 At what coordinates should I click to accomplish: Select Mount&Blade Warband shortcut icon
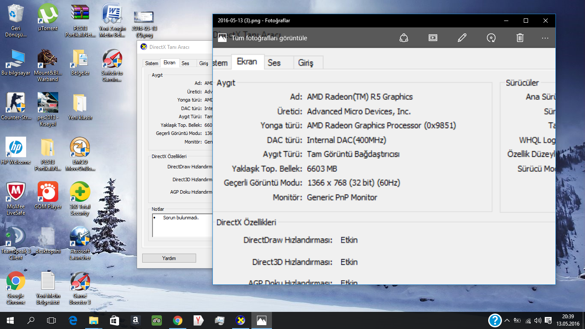(48, 65)
